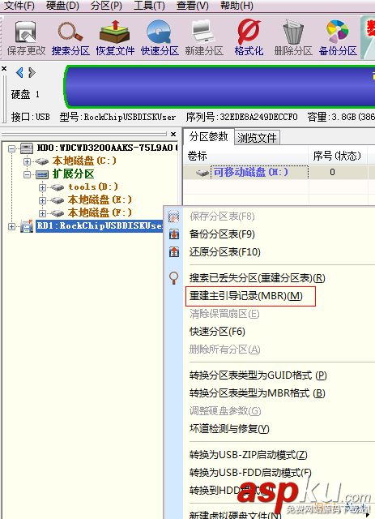Screen dimensions: 375x519
Task: Click the 本地磁盘 (C:) drive icon
Action: coord(42,161)
